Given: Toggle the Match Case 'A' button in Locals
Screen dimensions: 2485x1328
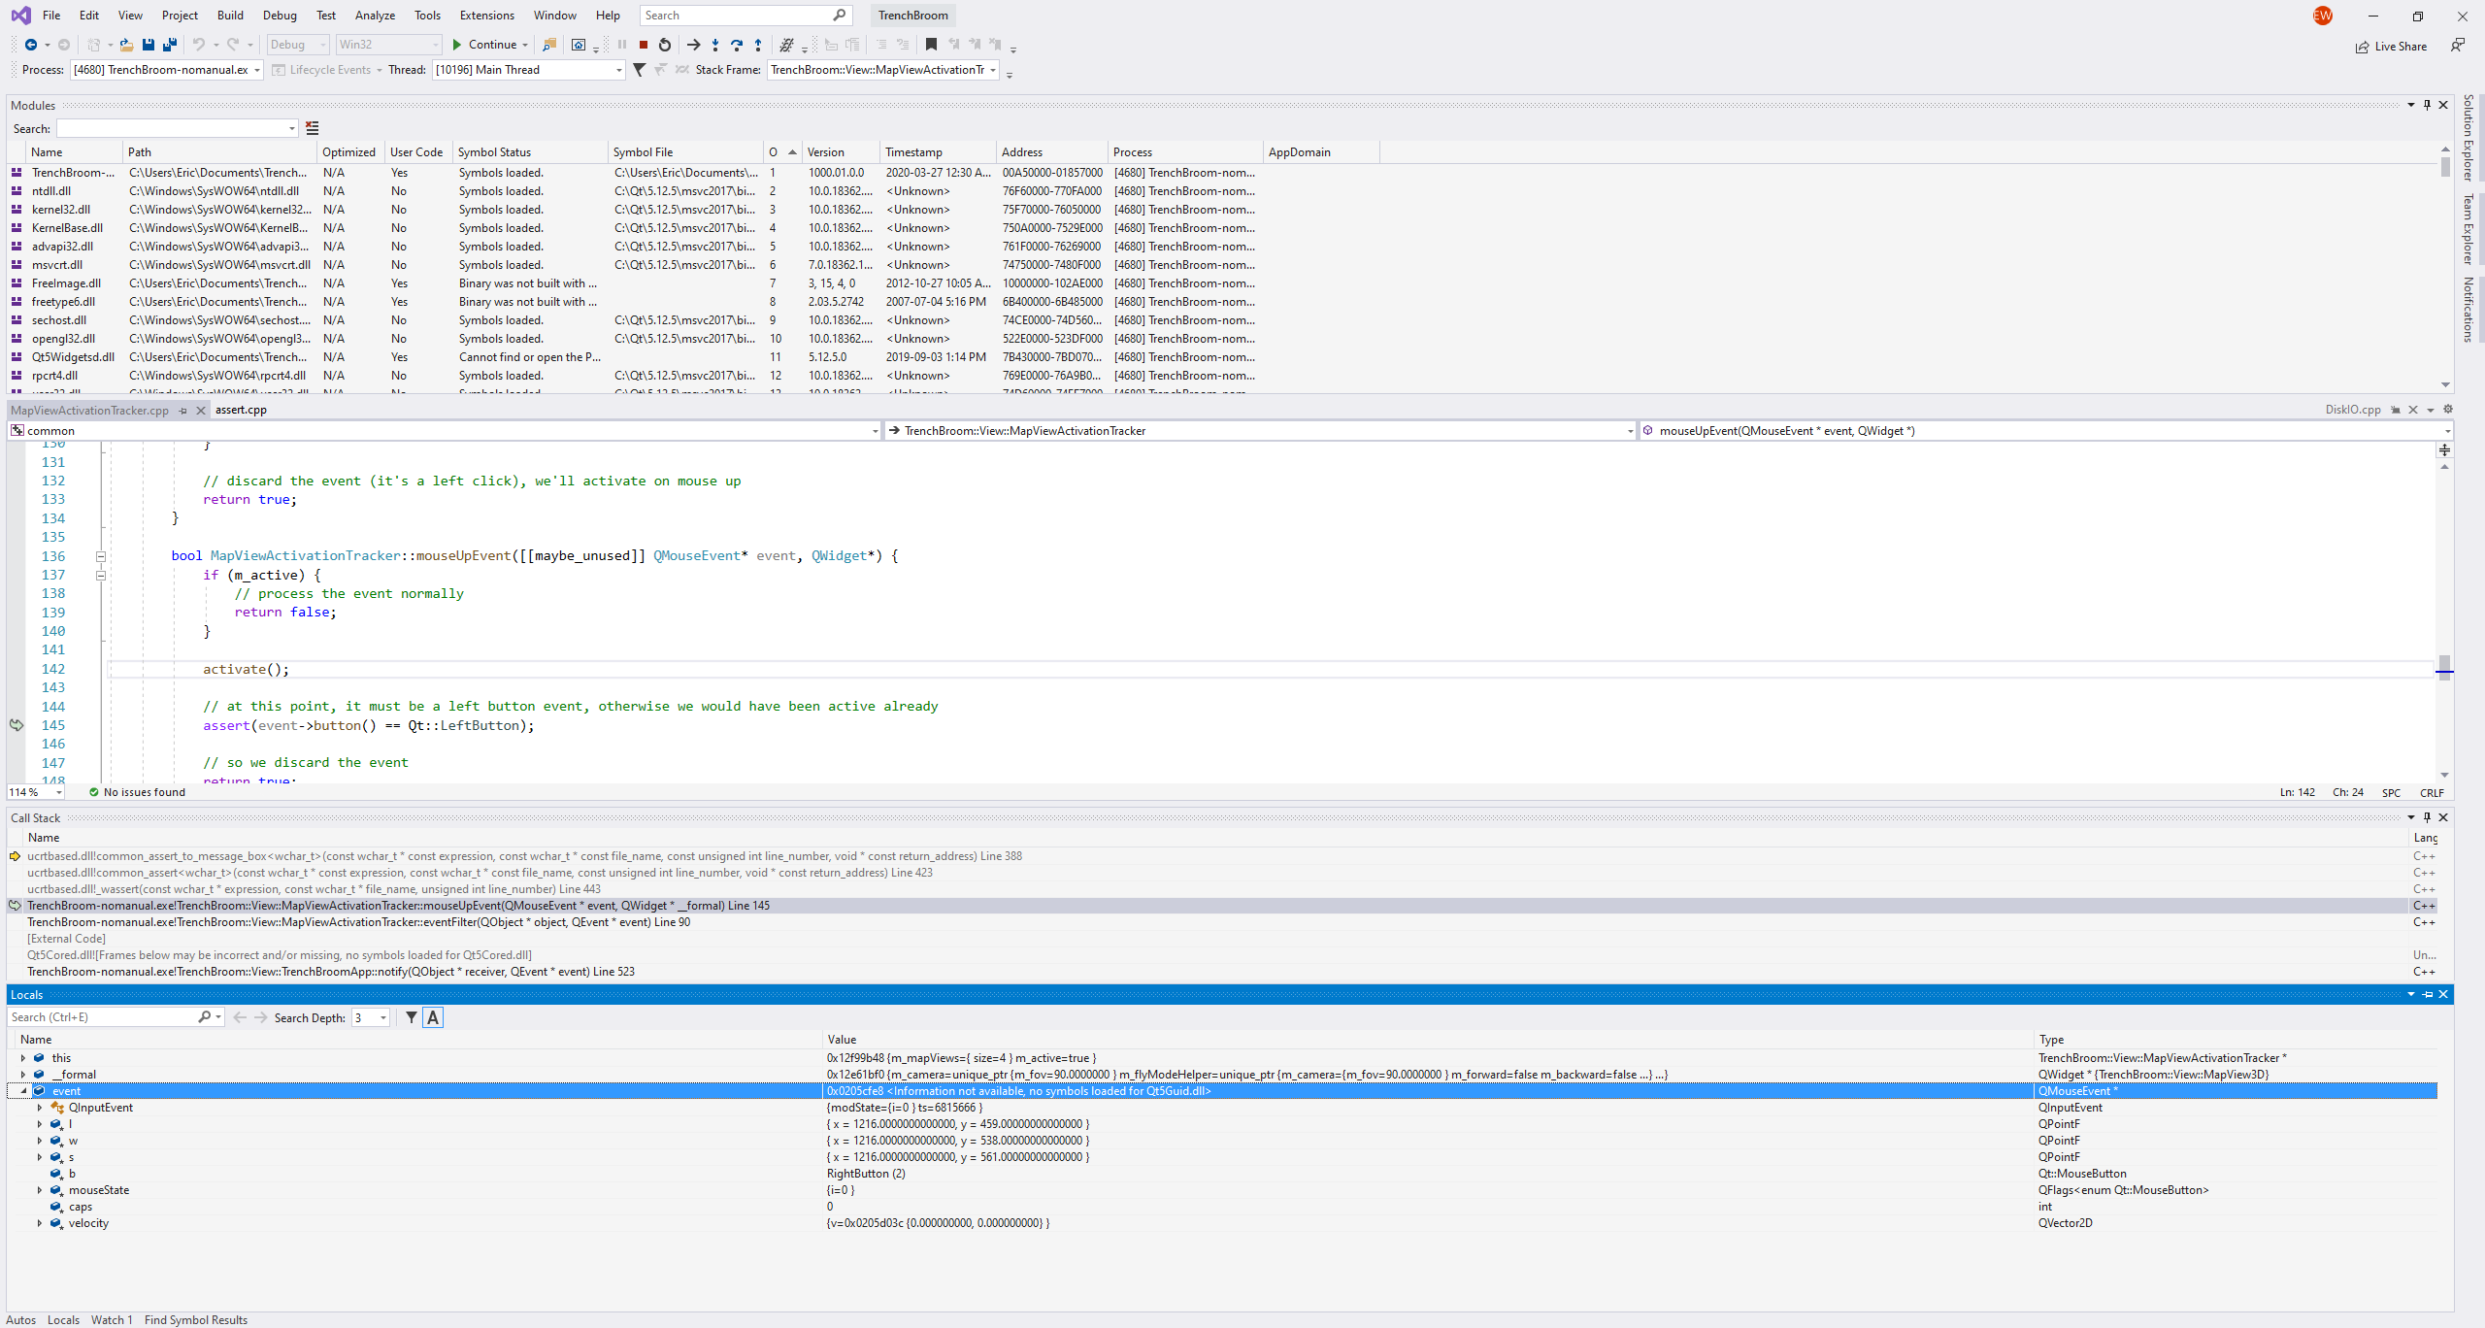Looking at the screenshot, I should click(x=433, y=1017).
